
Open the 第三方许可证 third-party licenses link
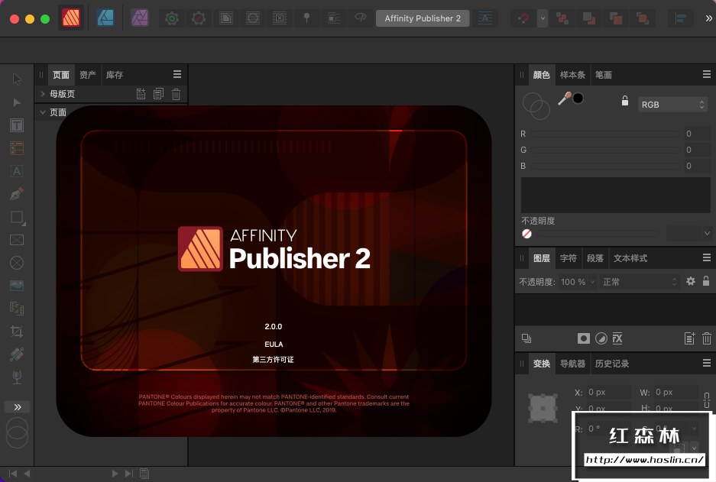pyautogui.click(x=273, y=359)
